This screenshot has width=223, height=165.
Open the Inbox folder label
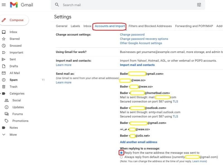click(13, 32)
